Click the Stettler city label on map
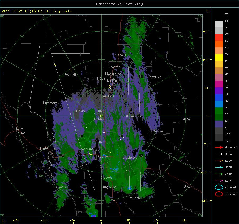Image resolution: width=239 pixels, height=224 pixels. (155, 77)
